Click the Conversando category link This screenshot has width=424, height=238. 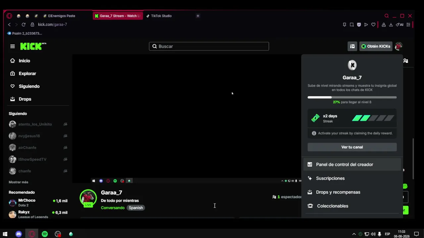point(113,208)
